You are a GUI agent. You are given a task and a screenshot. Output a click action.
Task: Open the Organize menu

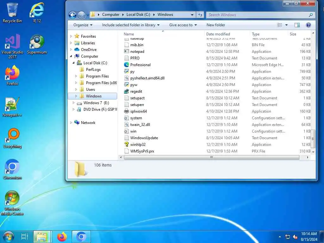pyautogui.click(x=83, y=25)
